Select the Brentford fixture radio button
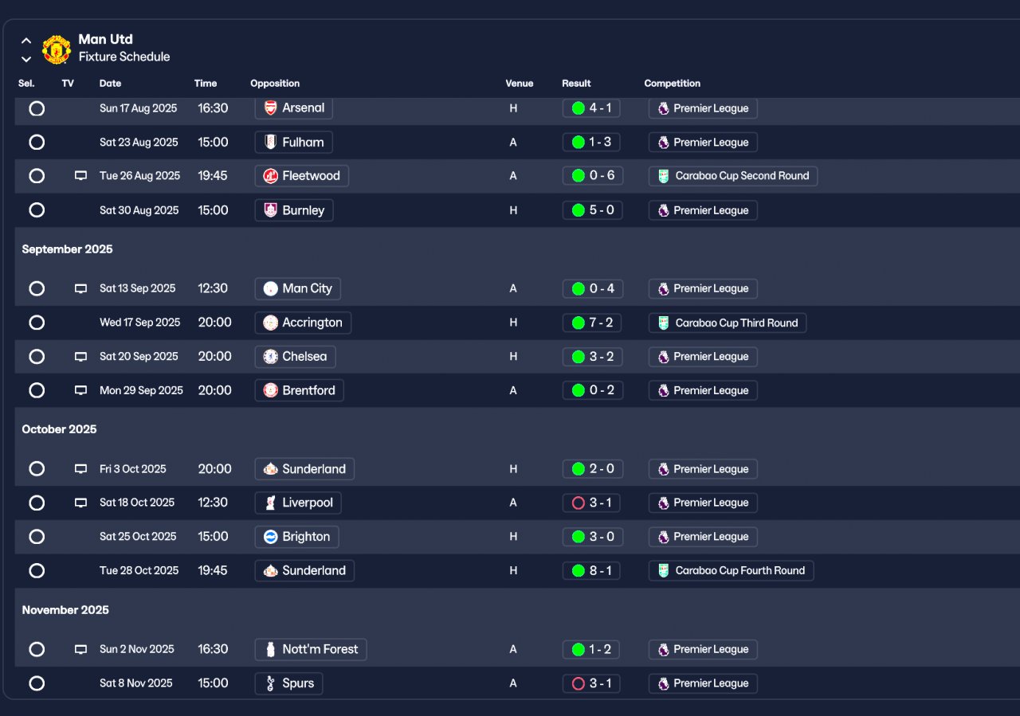1020x716 pixels. tap(37, 390)
